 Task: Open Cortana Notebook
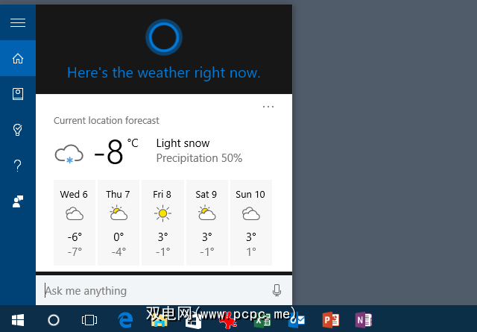[18, 94]
